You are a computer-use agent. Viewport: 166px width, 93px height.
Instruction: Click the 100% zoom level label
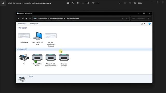point(140,3)
